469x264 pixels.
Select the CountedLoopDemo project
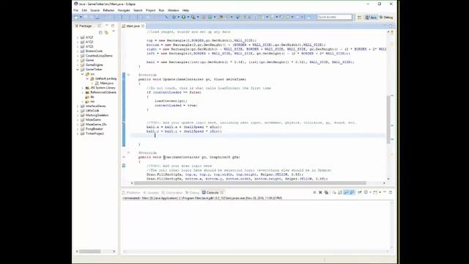(99, 56)
